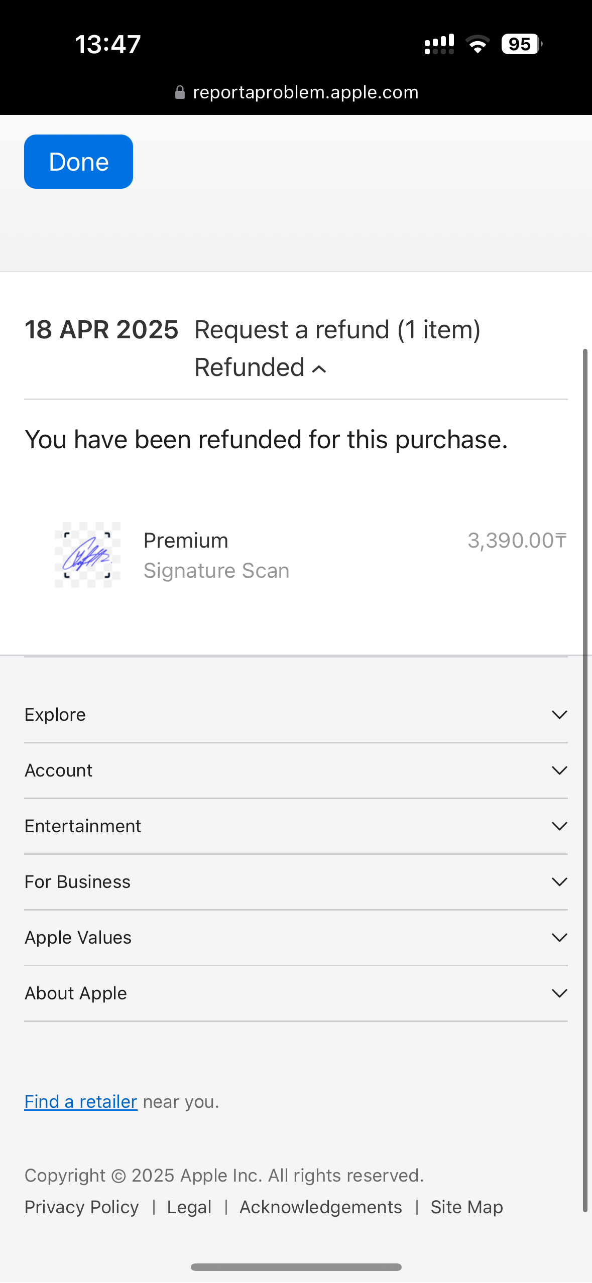Open the Entertainment footer dropdown arrow
Screen dimensions: 592x1283
559,826
